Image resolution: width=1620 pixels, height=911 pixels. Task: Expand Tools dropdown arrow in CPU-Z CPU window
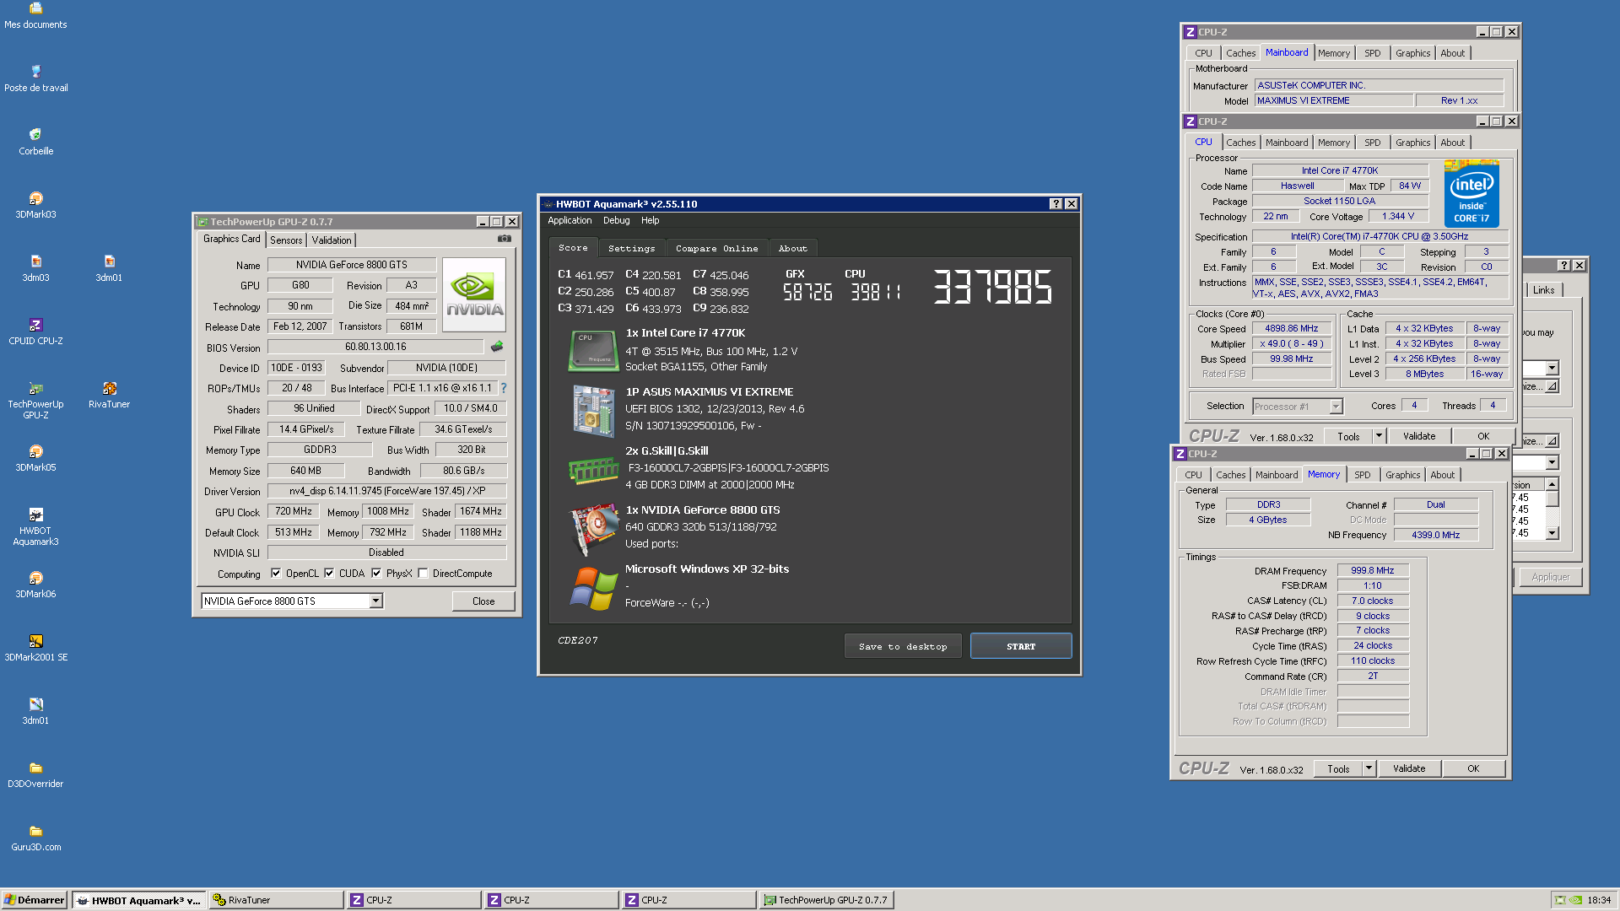[x=1379, y=436]
